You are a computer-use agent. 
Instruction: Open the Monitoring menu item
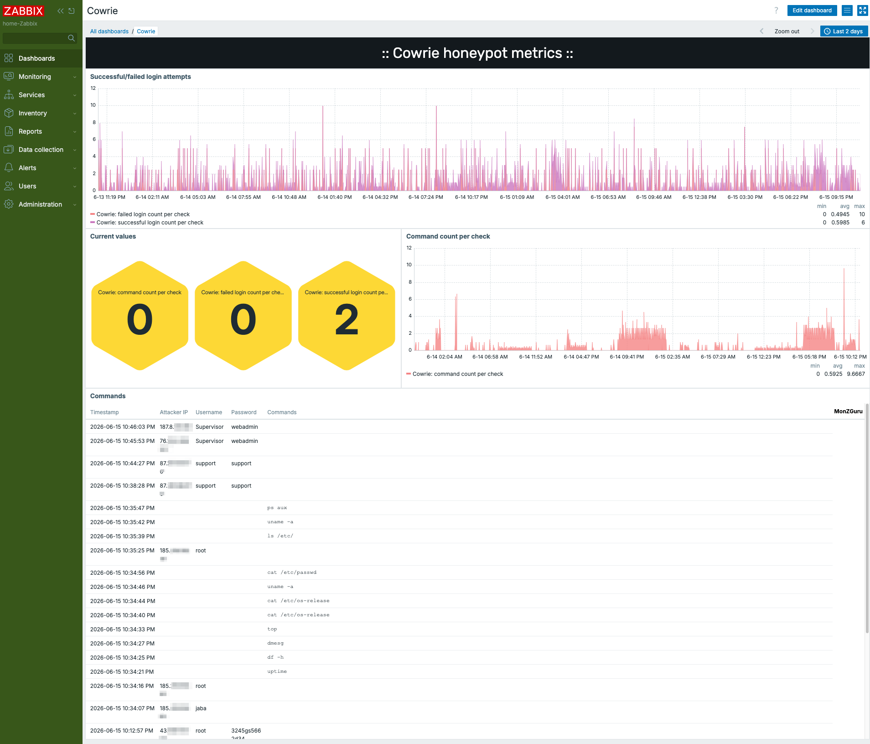coord(41,77)
